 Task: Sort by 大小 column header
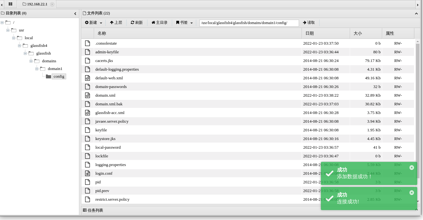366,33
